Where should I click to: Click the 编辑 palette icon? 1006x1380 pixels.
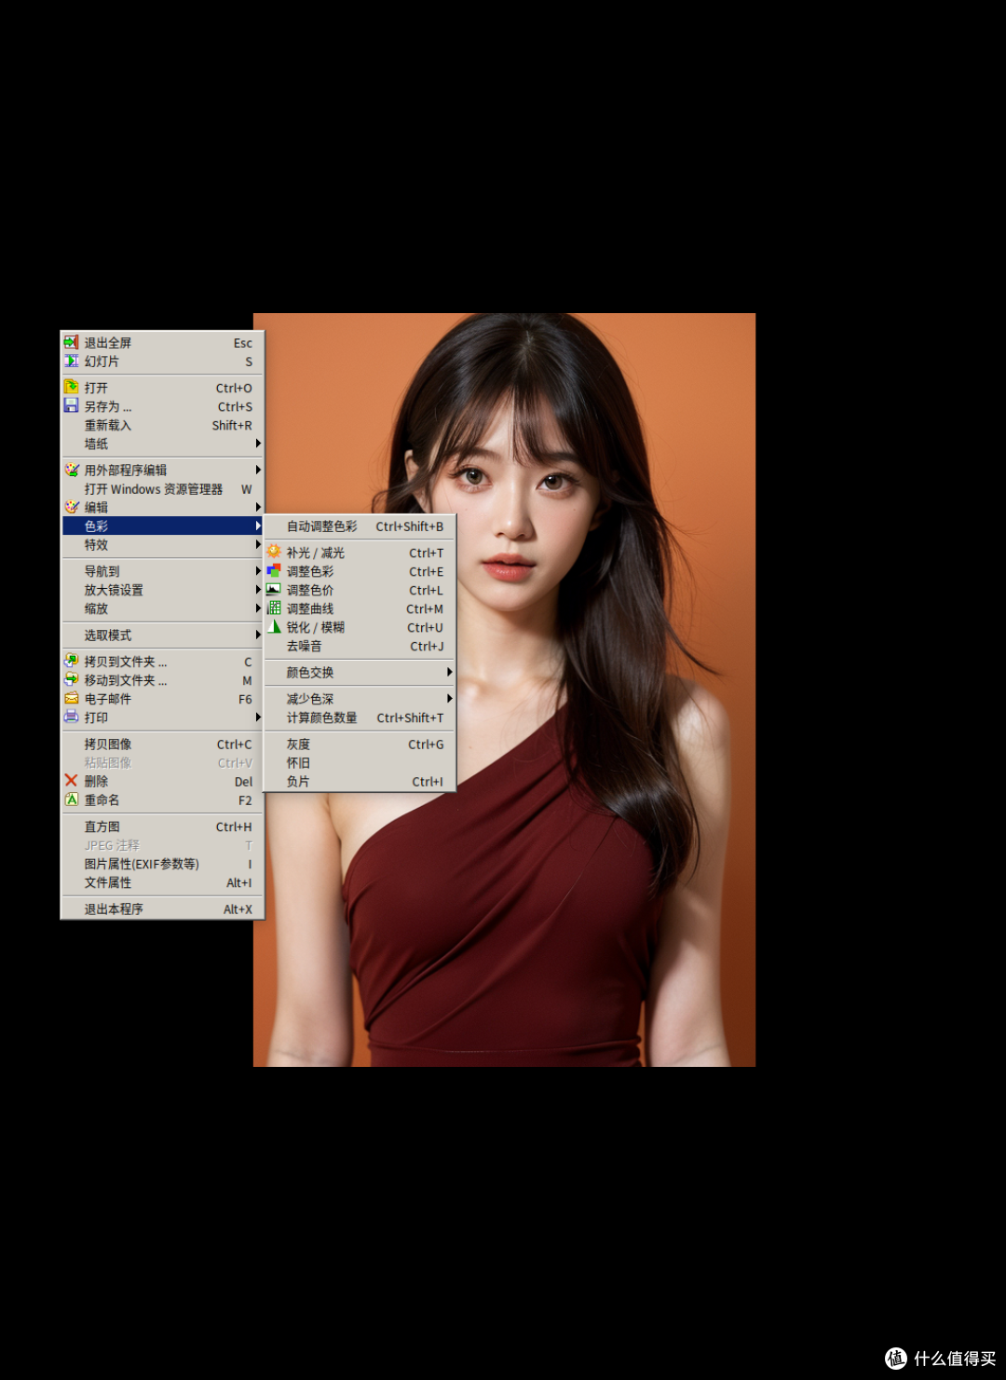[x=71, y=507]
